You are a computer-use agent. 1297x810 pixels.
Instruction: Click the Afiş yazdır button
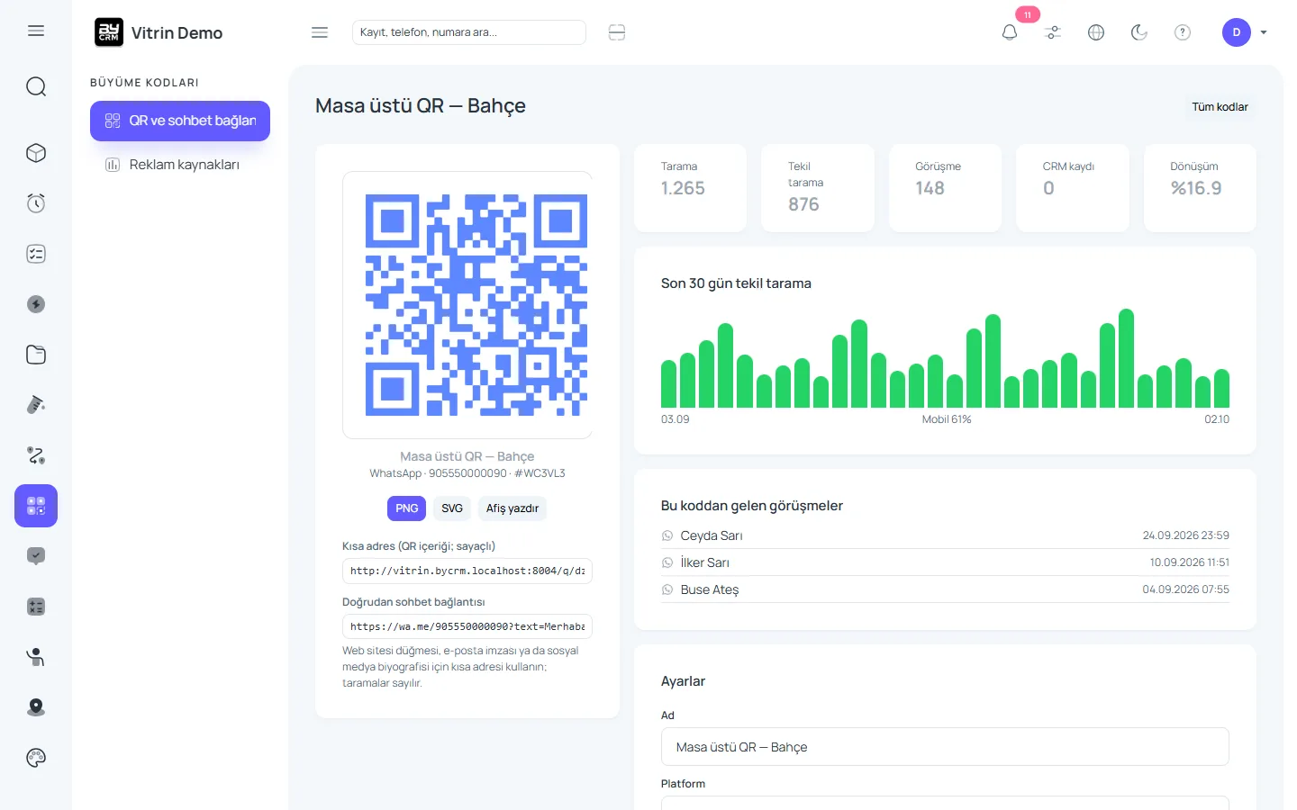512,508
